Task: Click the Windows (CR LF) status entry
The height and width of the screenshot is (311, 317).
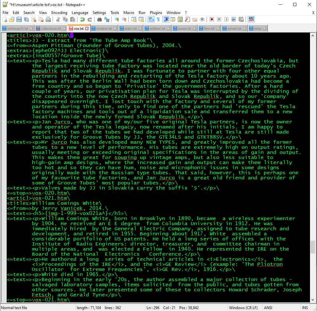Action: tap(243, 308)
